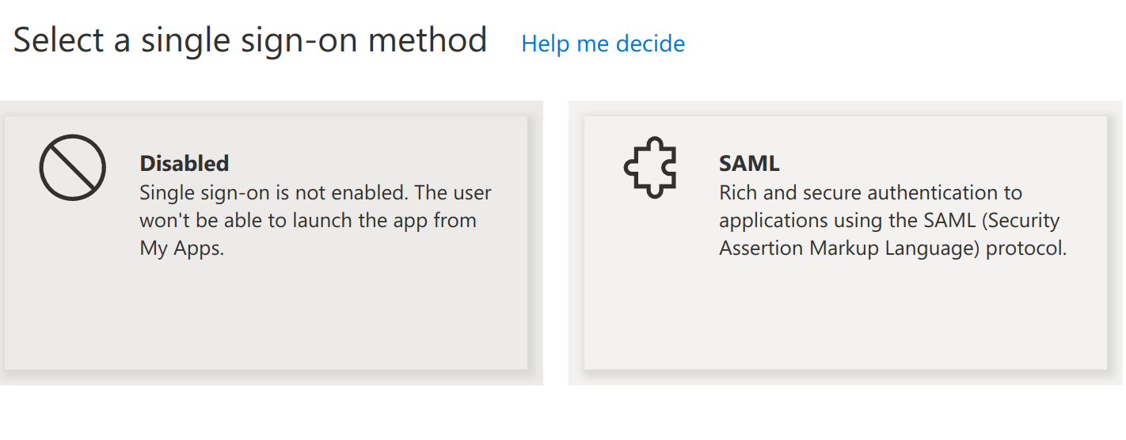Viewport: 1126px width, 440px height.
Task: Open the Help me decide link
Action: click(603, 44)
